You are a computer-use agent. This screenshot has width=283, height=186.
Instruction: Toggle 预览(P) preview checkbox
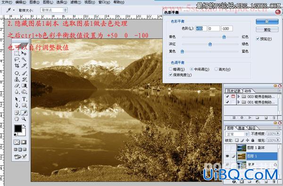point(258,39)
